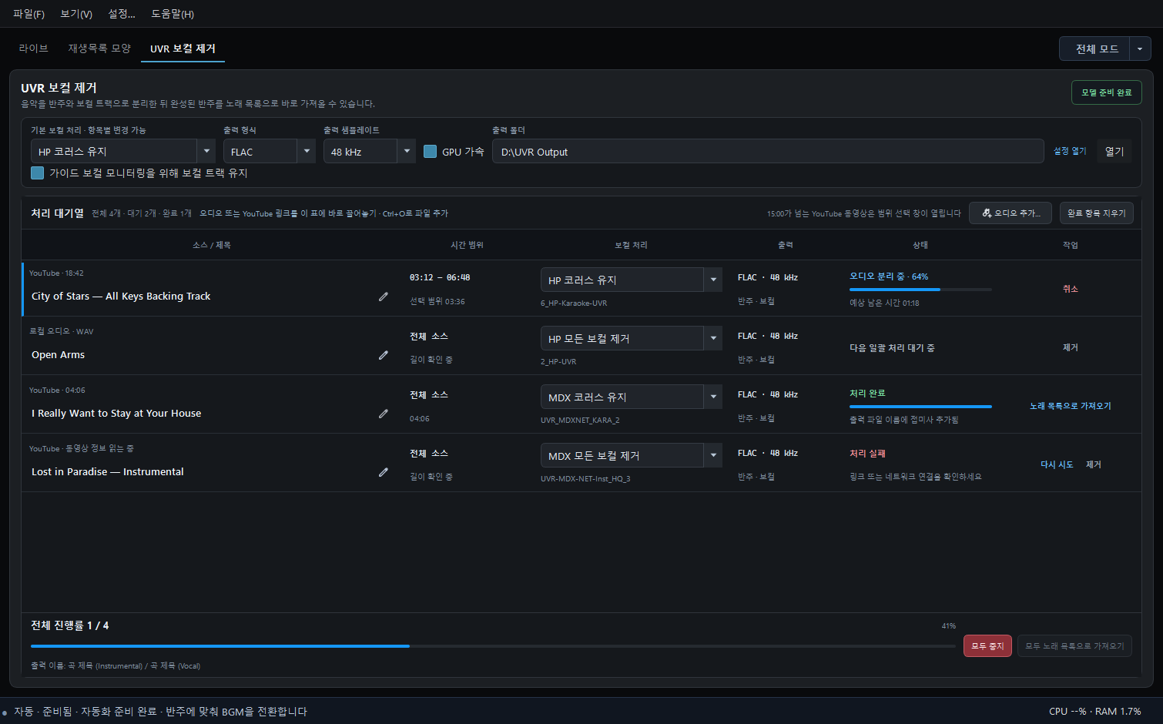
Task: Click the red 모두 중지 button
Action: (987, 645)
